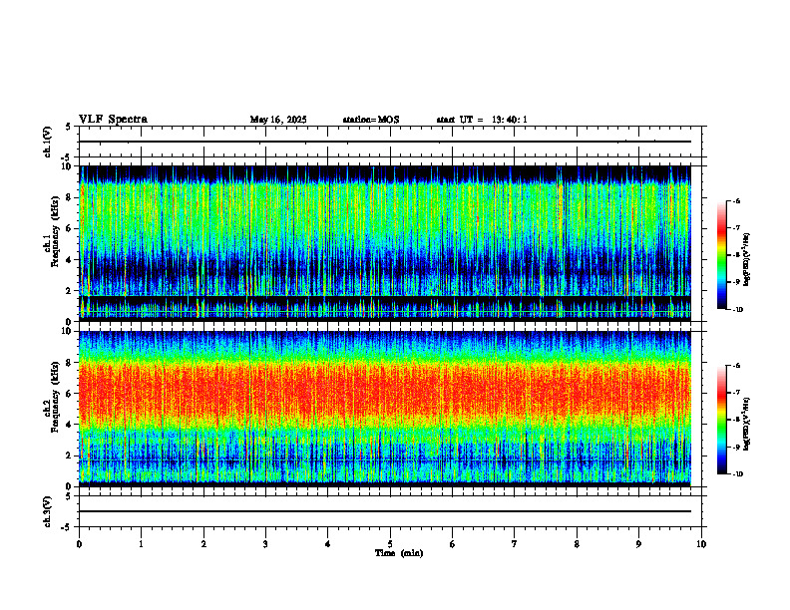Viewport: 790px width, 610px height.
Task: Click the ch.1 voltage waveform trace
Action: tap(385, 142)
